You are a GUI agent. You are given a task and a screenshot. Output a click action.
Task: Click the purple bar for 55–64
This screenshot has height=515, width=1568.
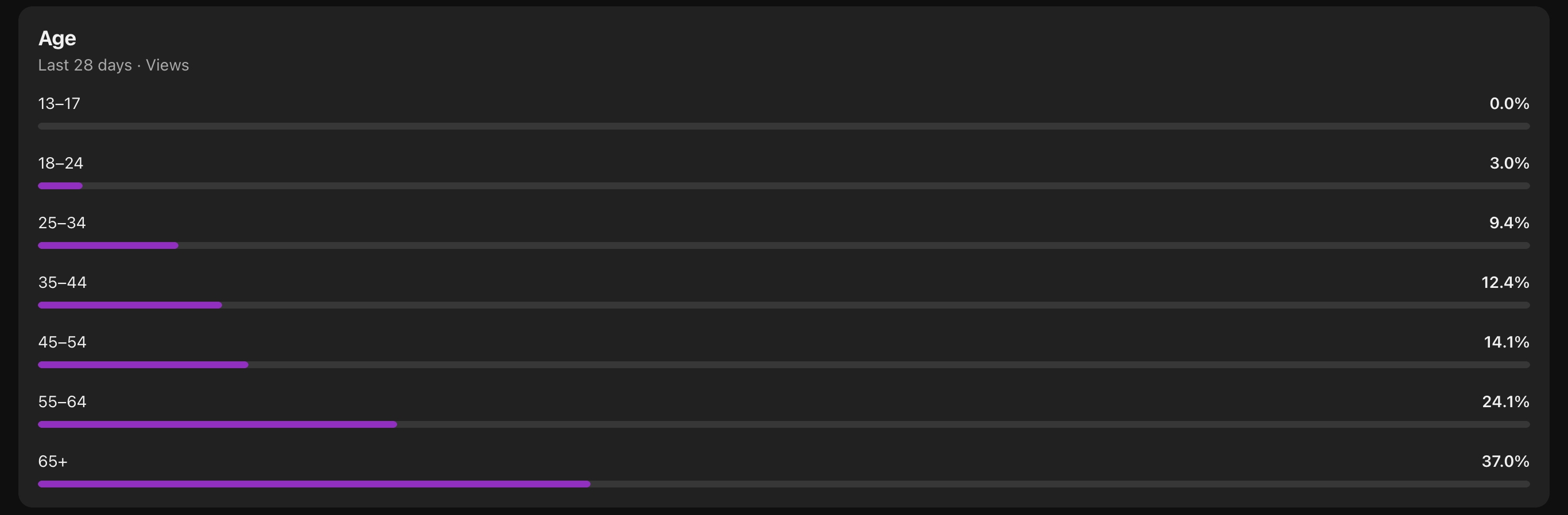click(x=218, y=424)
